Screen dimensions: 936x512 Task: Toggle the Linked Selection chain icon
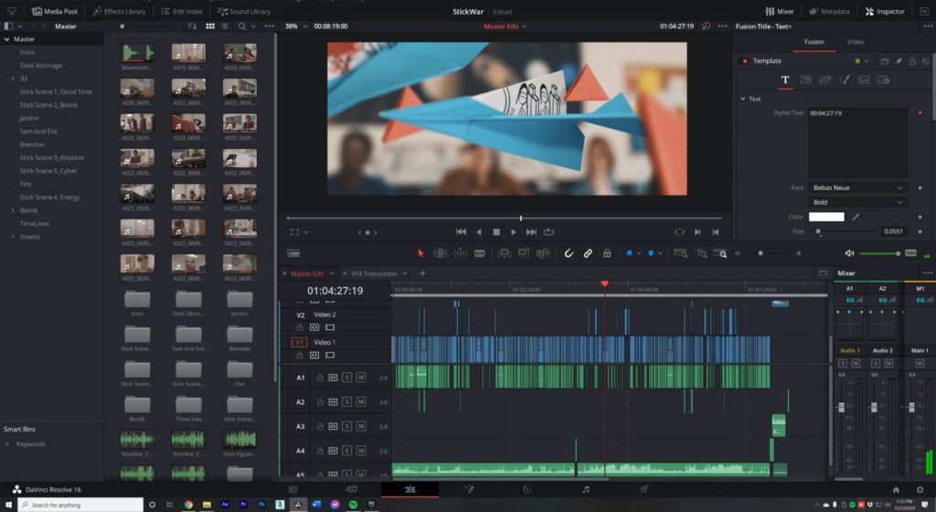[x=588, y=253]
